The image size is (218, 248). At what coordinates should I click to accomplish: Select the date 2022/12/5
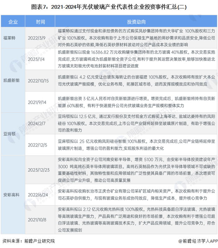38,145
